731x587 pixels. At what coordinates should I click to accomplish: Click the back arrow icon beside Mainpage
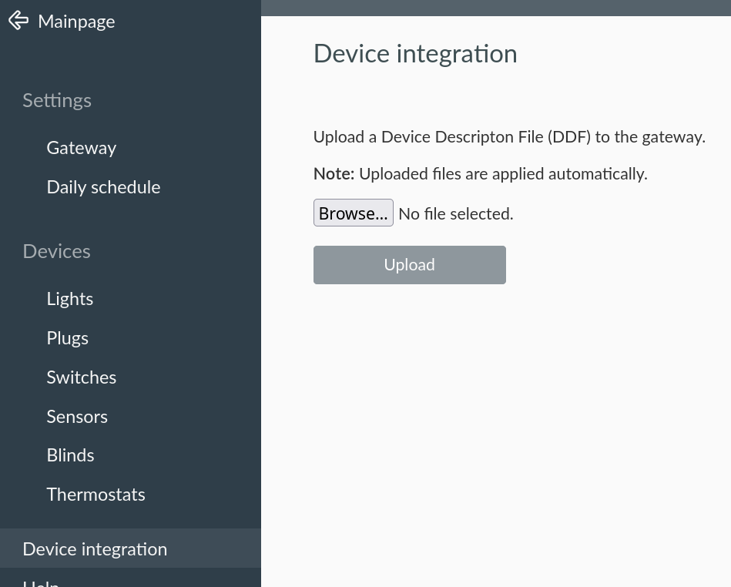pyautogui.click(x=18, y=21)
